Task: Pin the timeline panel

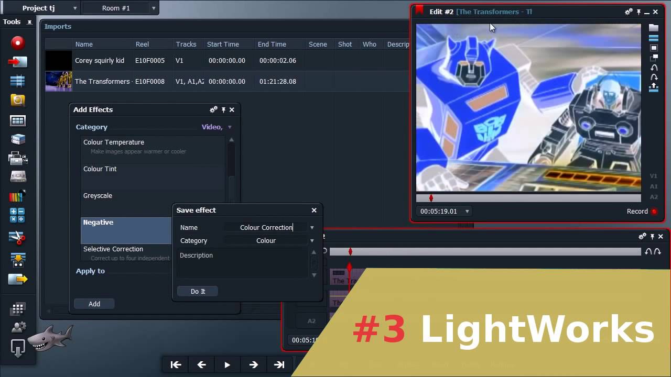Action: [652, 237]
